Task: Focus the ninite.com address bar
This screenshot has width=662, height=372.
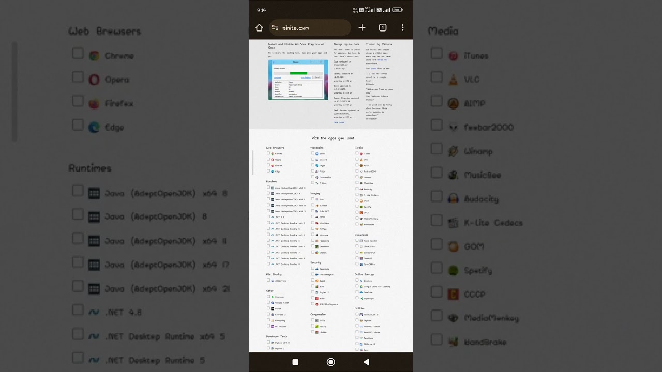Action: click(x=310, y=28)
